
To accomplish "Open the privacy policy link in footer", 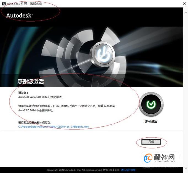I will [128, 170].
